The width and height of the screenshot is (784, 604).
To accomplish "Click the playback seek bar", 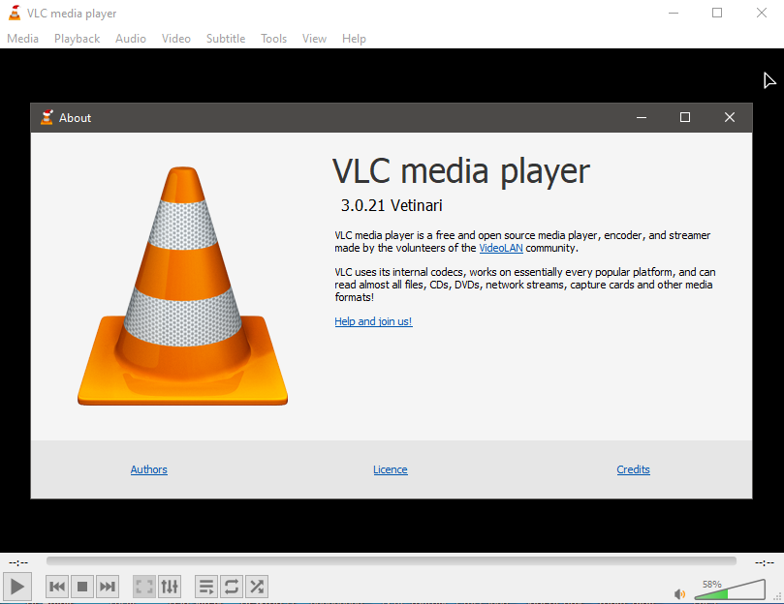I will (x=391, y=561).
